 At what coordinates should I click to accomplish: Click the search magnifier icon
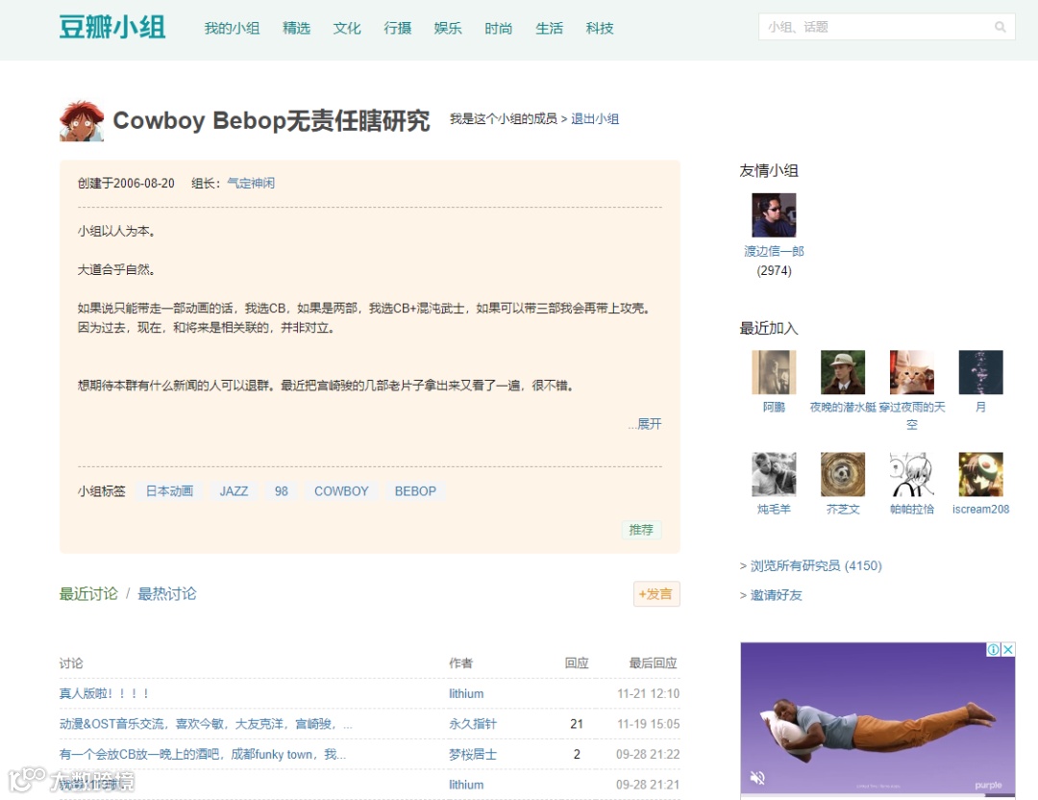tap(1000, 26)
